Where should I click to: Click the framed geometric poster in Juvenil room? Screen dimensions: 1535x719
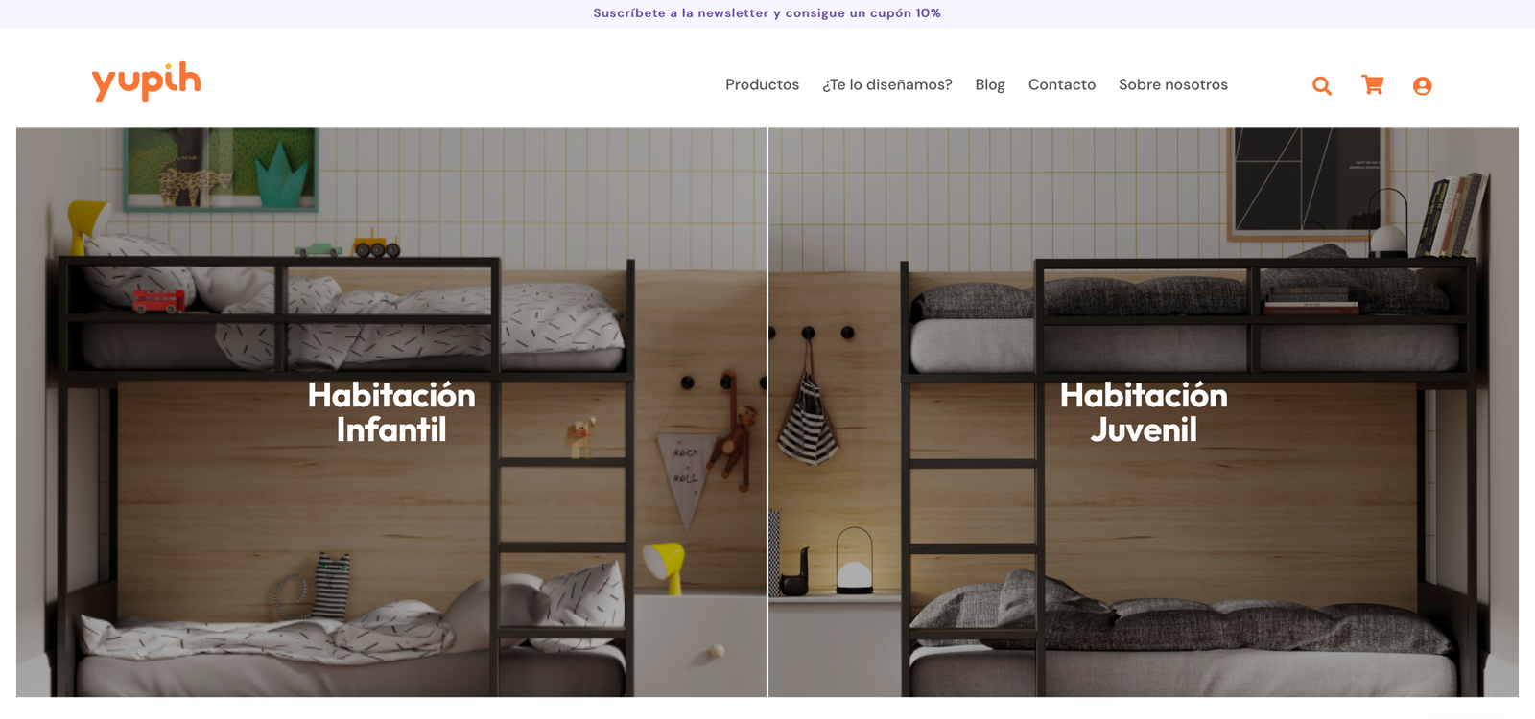click(x=1305, y=182)
